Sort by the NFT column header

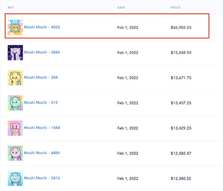tap(11, 8)
